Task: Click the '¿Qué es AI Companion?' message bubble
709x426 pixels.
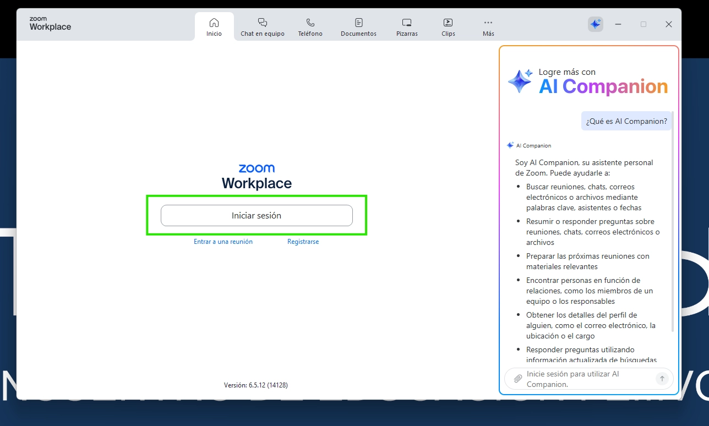Action: 626,121
